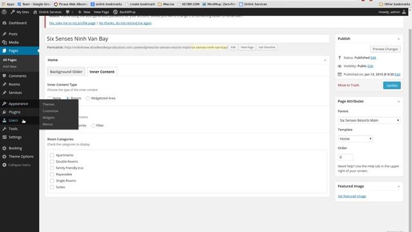This screenshot has height=232, width=412.
Task: Open the Template dropdown
Action: click(x=355, y=139)
